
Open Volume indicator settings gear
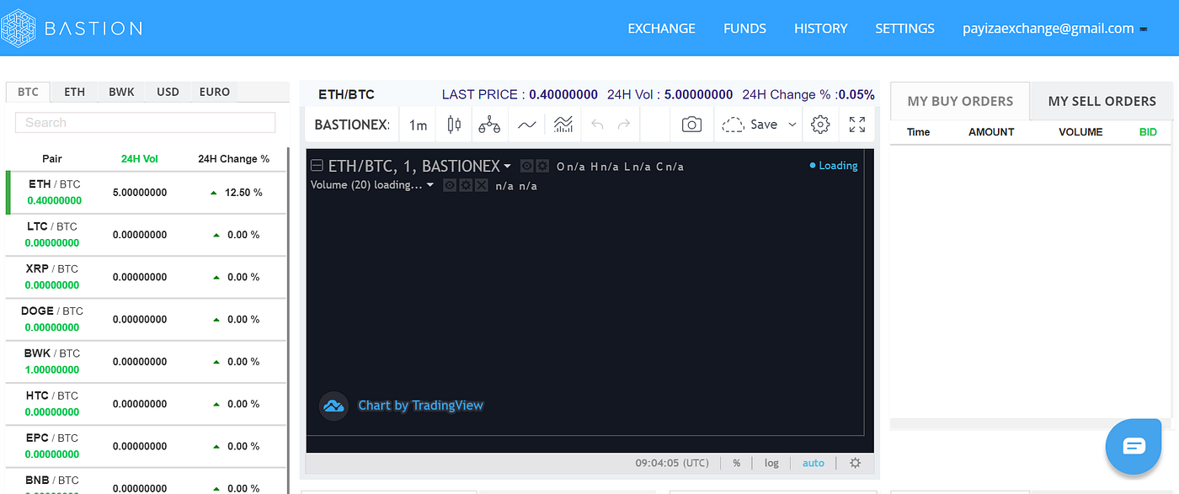pos(465,185)
